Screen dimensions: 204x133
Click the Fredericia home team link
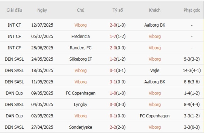pos(80,36)
